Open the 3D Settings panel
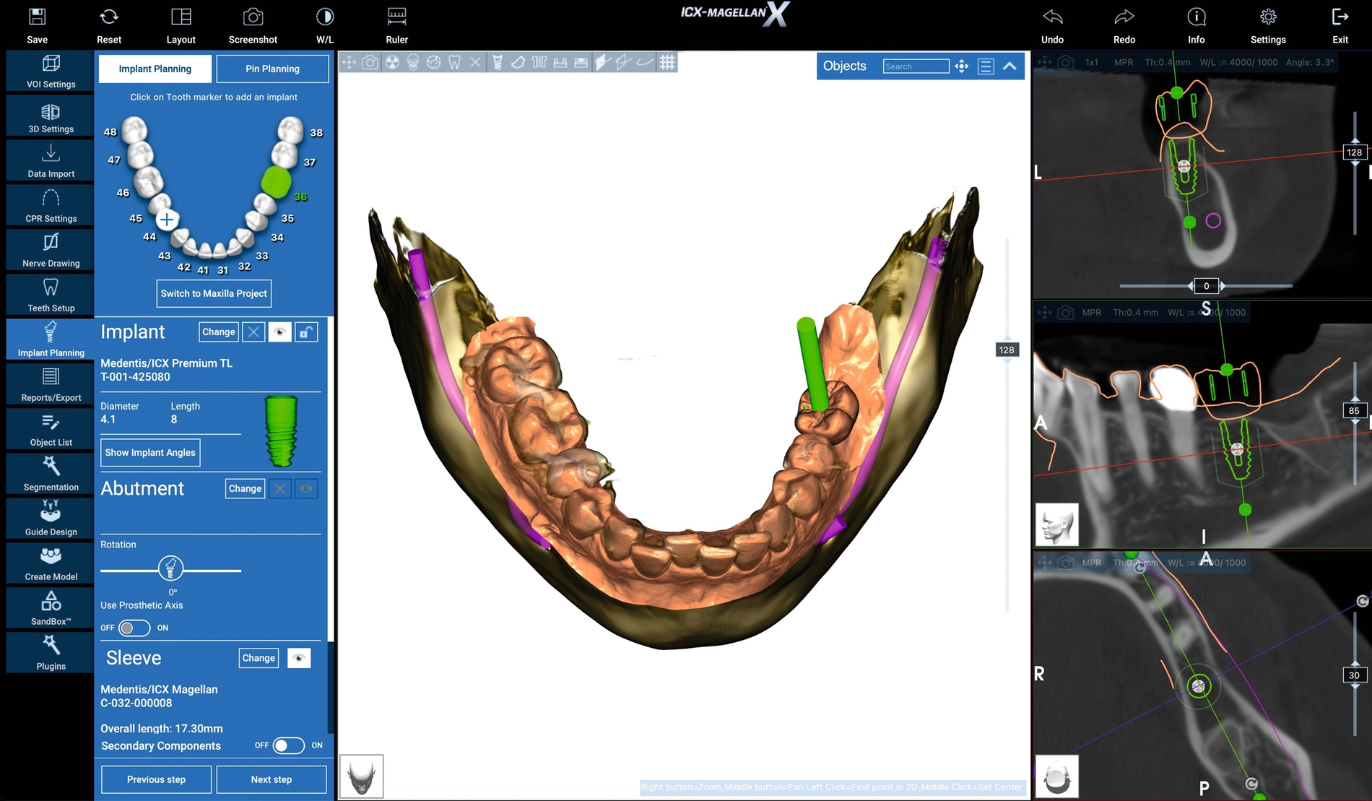Screen dimensions: 1372x801 tap(51, 117)
